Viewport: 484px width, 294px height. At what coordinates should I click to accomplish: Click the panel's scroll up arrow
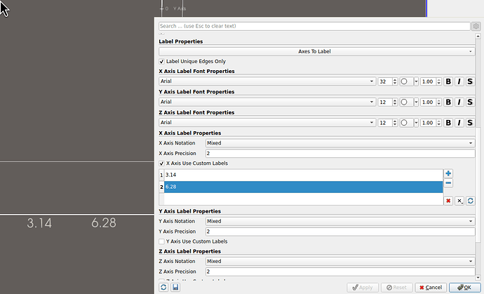coord(478,36)
